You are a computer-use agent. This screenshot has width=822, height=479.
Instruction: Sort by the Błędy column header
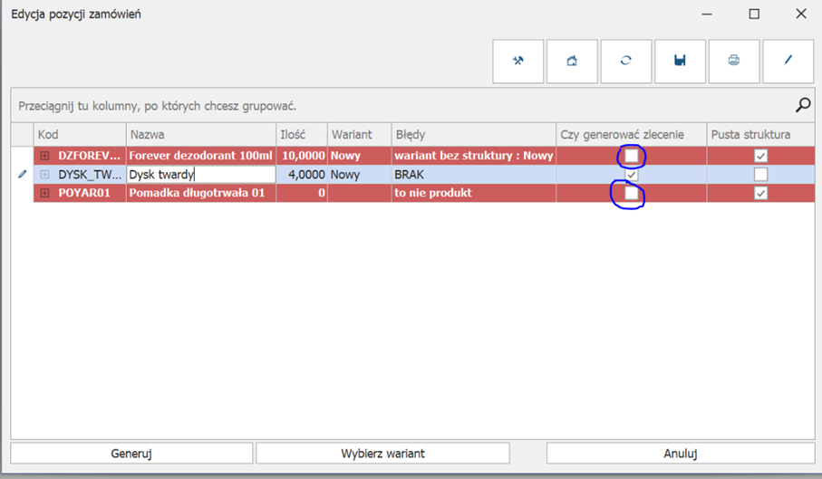(x=472, y=134)
